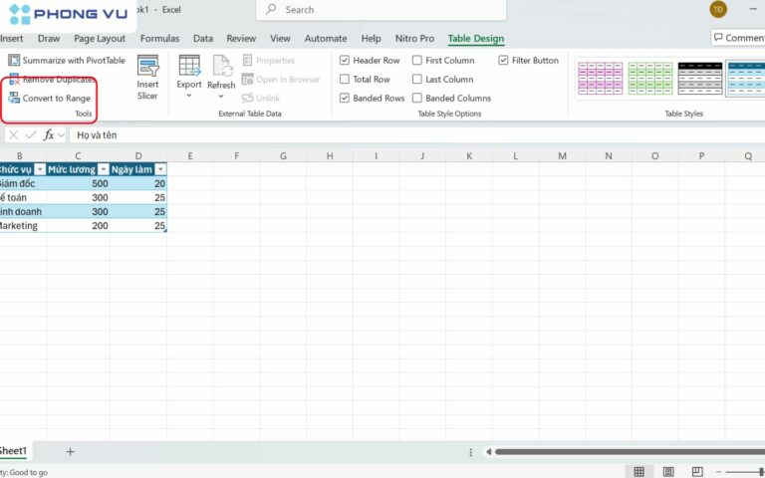This screenshot has height=478, width=765.
Task: Open the Data tab
Action: click(x=203, y=38)
